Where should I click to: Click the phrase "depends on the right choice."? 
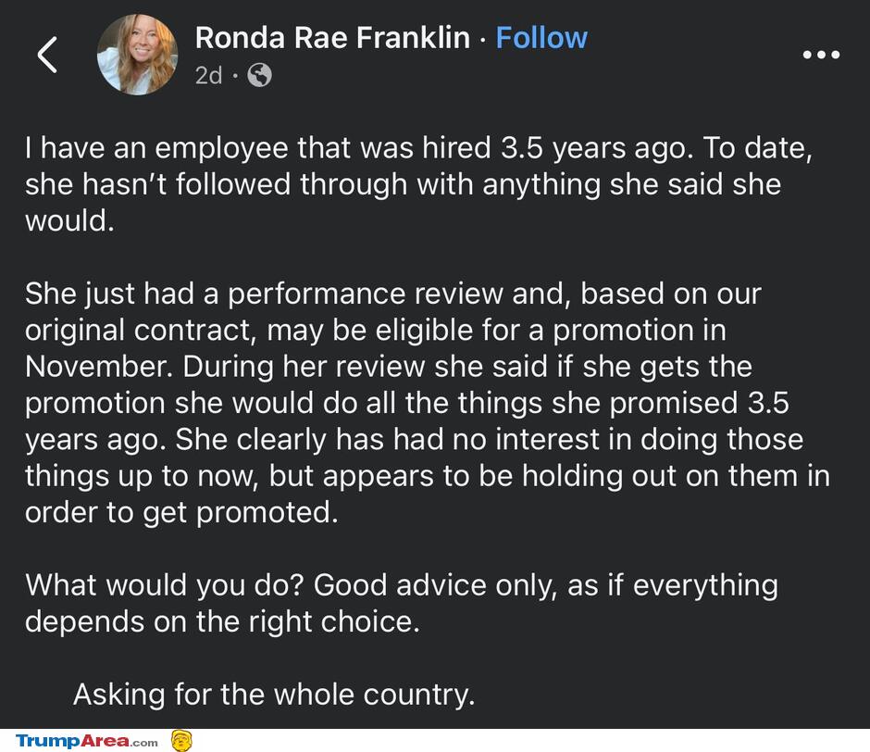tap(222, 620)
